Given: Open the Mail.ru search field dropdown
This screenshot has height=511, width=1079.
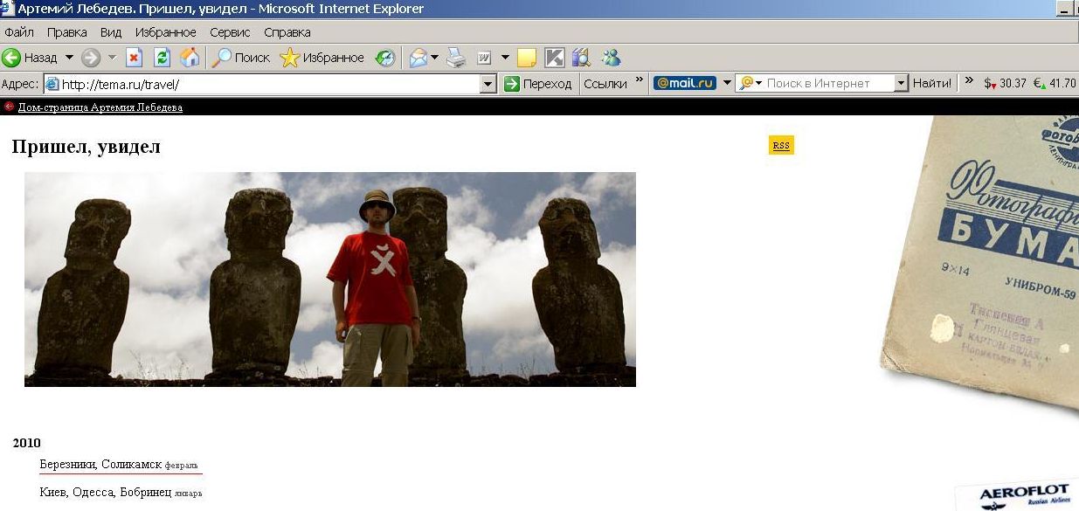Looking at the screenshot, I should (902, 84).
